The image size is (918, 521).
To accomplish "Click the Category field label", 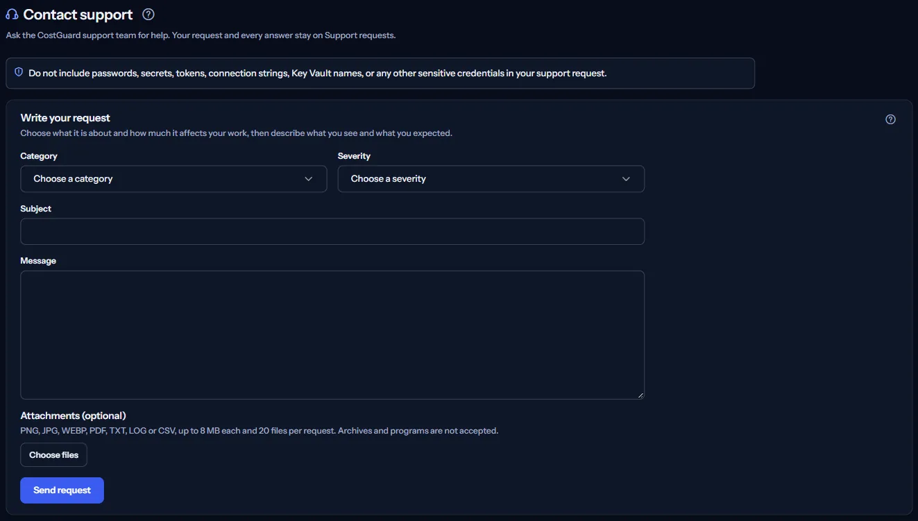I will pyautogui.click(x=39, y=156).
